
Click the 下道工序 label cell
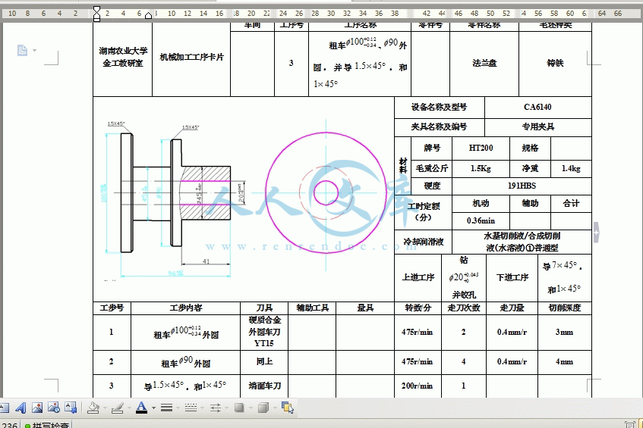[x=512, y=277]
